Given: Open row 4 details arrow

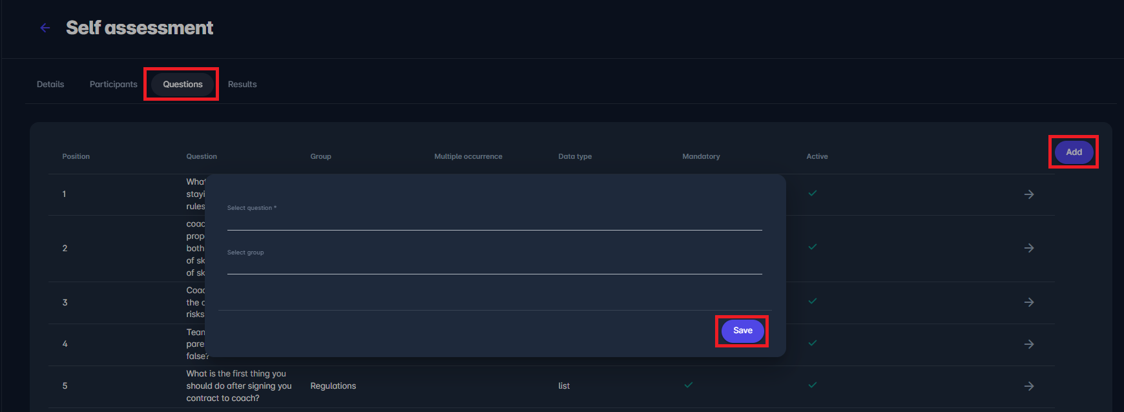Looking at the screenshot, I should 1029,344.
